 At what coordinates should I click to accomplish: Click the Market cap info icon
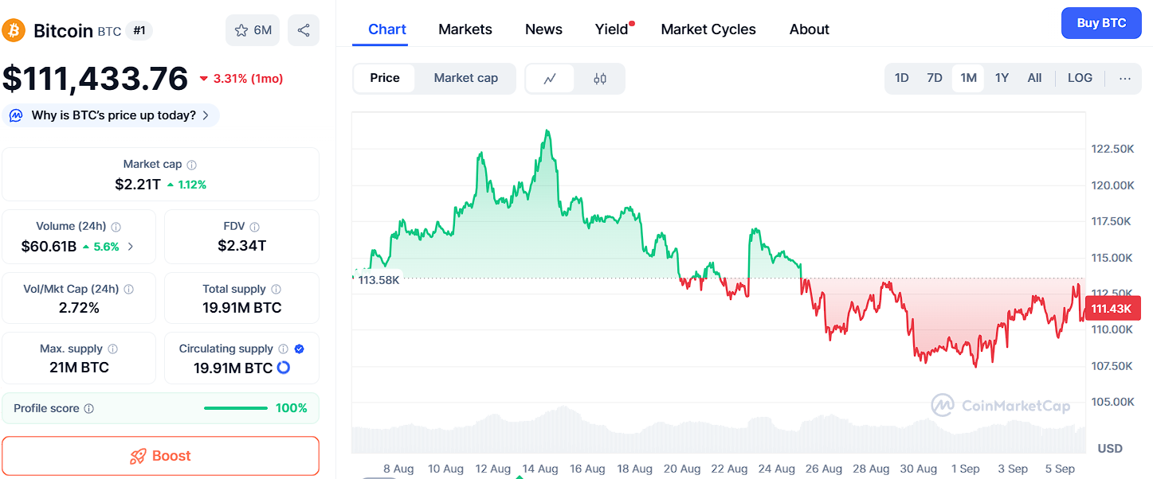[x=191, y=165]
